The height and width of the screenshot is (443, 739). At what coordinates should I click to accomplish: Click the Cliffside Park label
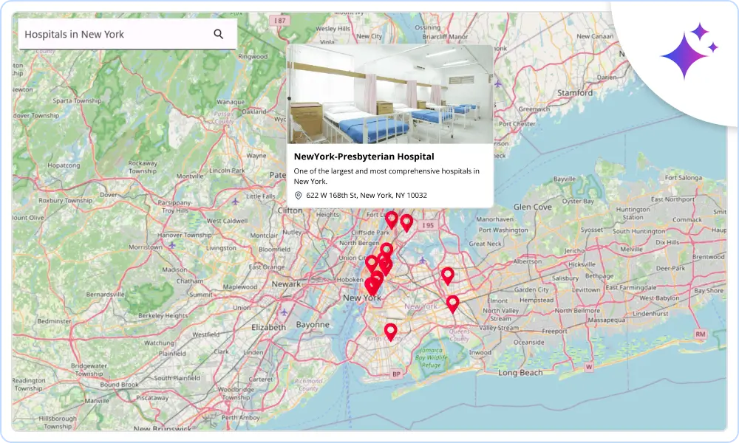[370, 232]
